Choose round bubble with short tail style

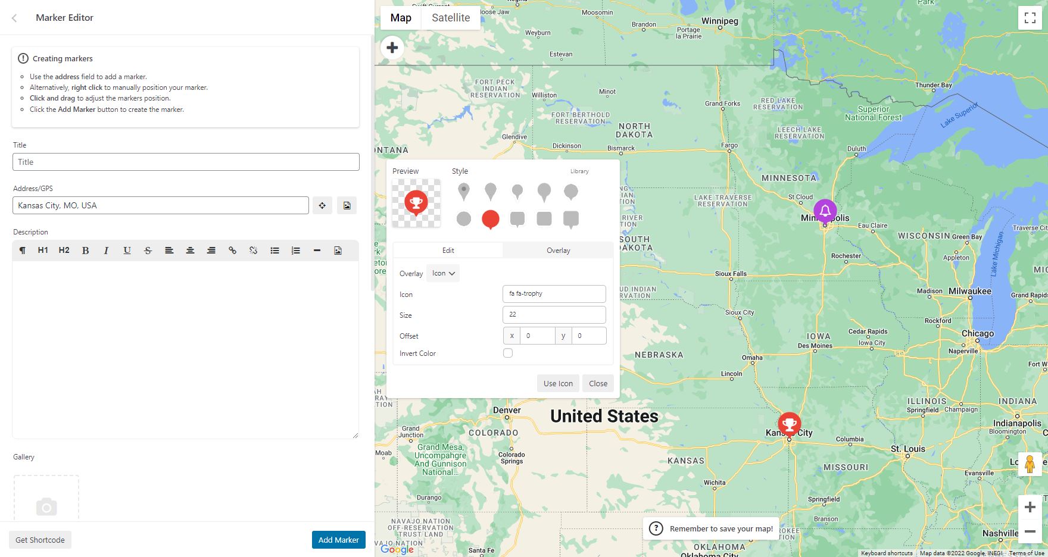click(x=571, y=192)
